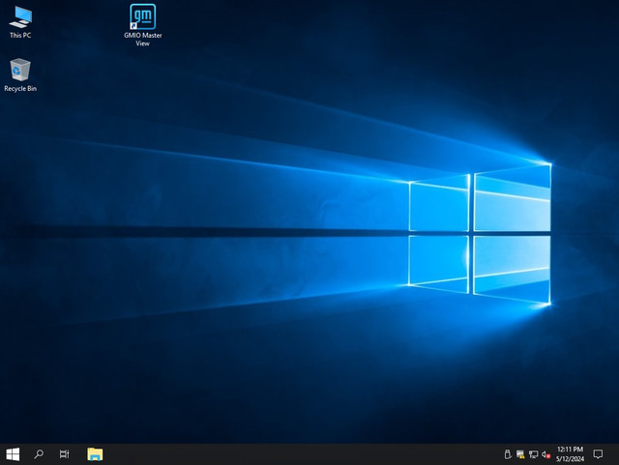Viewport: 619px width, 465px height.
Task: Click the Safely Remove Hardware USB icon
Action: click(x=508, y=454)
